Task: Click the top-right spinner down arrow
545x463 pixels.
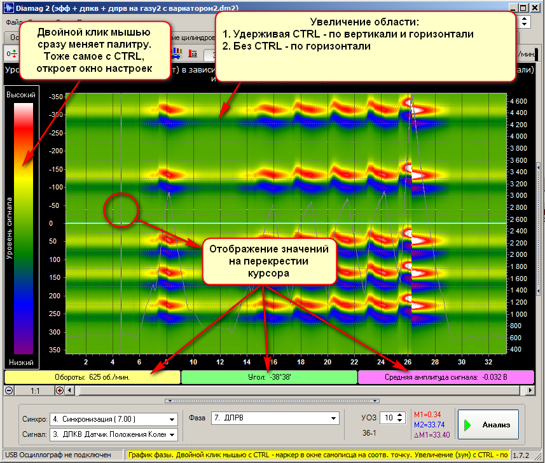Action: click(x=524, y=25)
